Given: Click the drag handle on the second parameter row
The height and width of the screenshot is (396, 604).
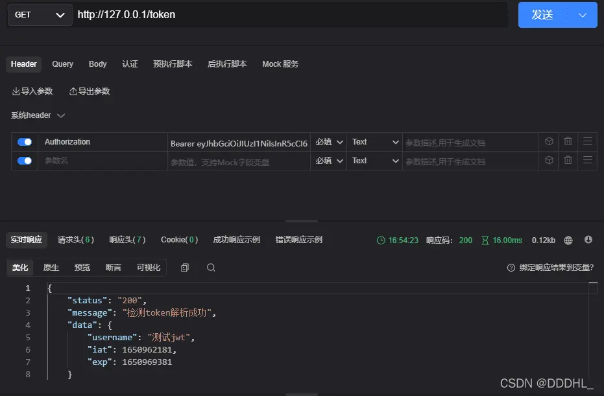Looking at the screenshot, I should pyautogui.click(x=587, y=161).
